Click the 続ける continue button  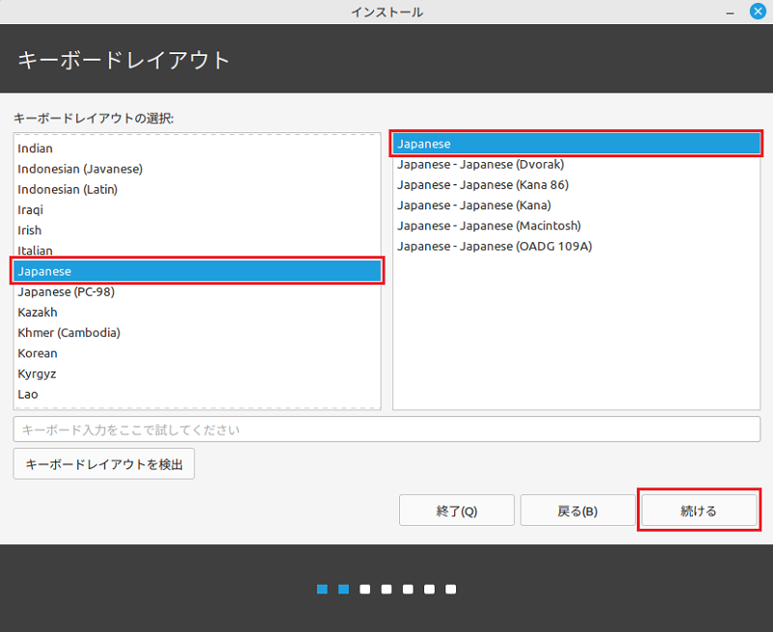click(x=699, y=510)
